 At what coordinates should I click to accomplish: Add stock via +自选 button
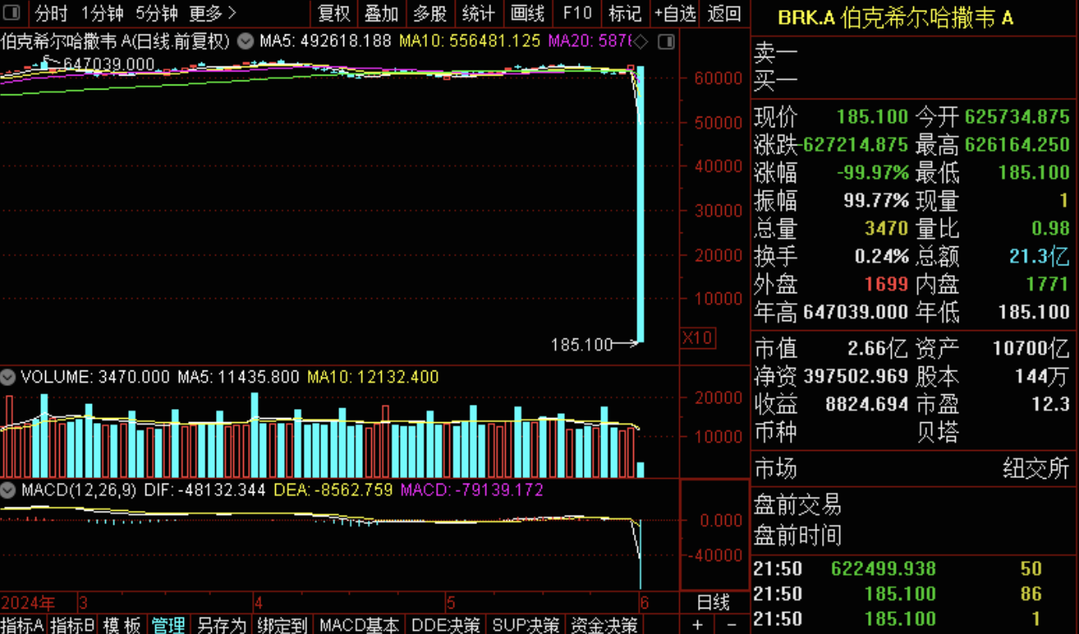tap(675, 13)
